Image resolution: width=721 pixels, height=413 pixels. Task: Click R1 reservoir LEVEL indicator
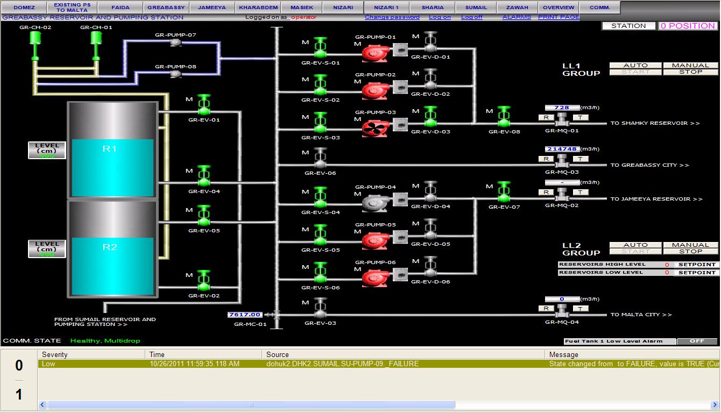(x=47, y=151)
